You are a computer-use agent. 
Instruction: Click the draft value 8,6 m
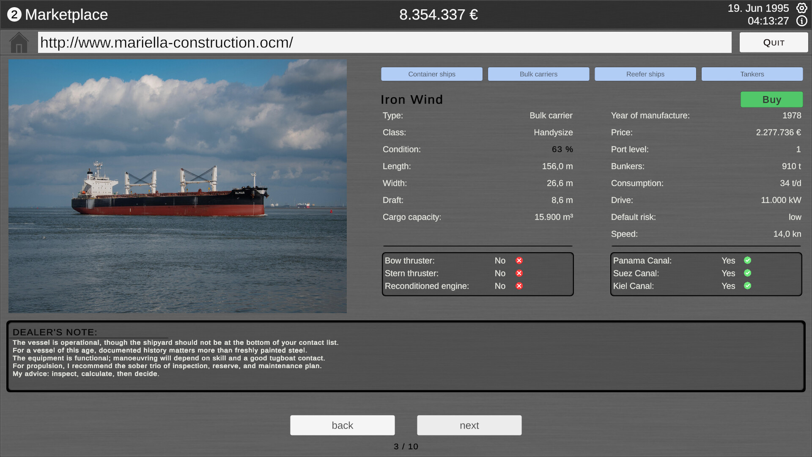click(562, 200)
